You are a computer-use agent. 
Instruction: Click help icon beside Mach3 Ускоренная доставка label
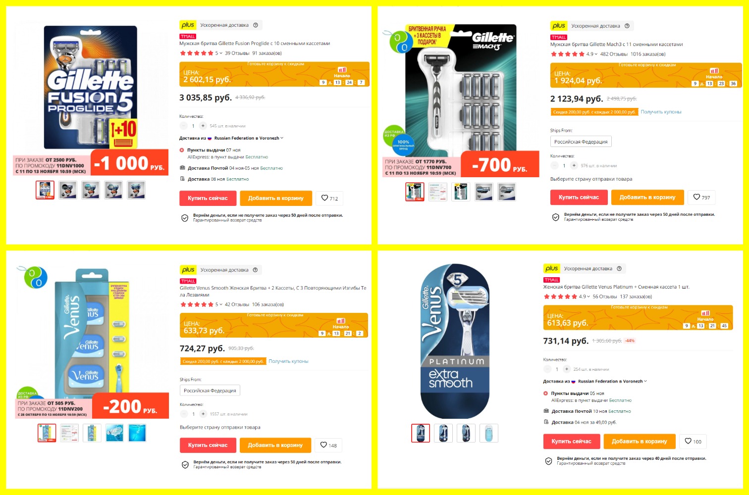tap(627, 26)
